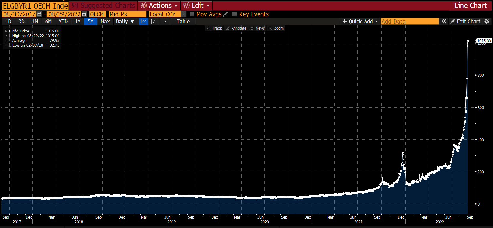Select the line chart type icon
The width and height of the screenshot is (493, 228).
click(x=143, y=21)
